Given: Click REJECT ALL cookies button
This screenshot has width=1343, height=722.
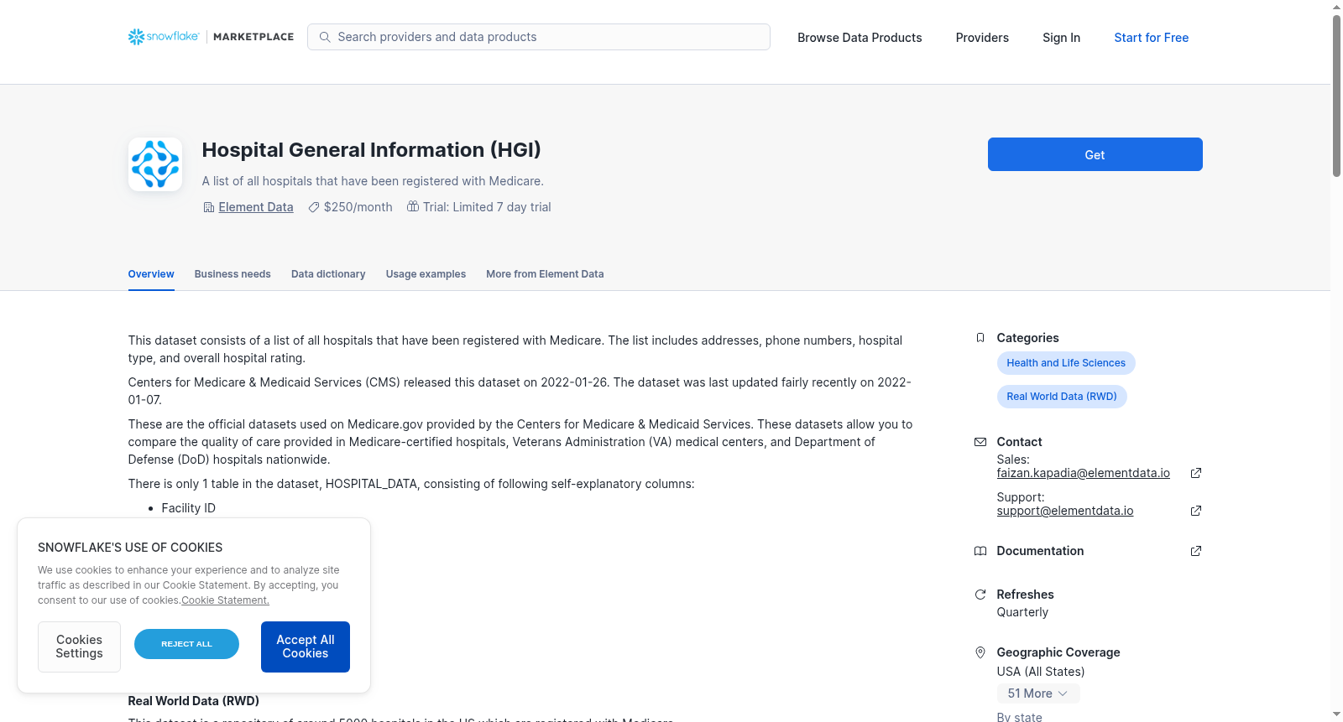Looking at the screenshot, I should [186, 644].
